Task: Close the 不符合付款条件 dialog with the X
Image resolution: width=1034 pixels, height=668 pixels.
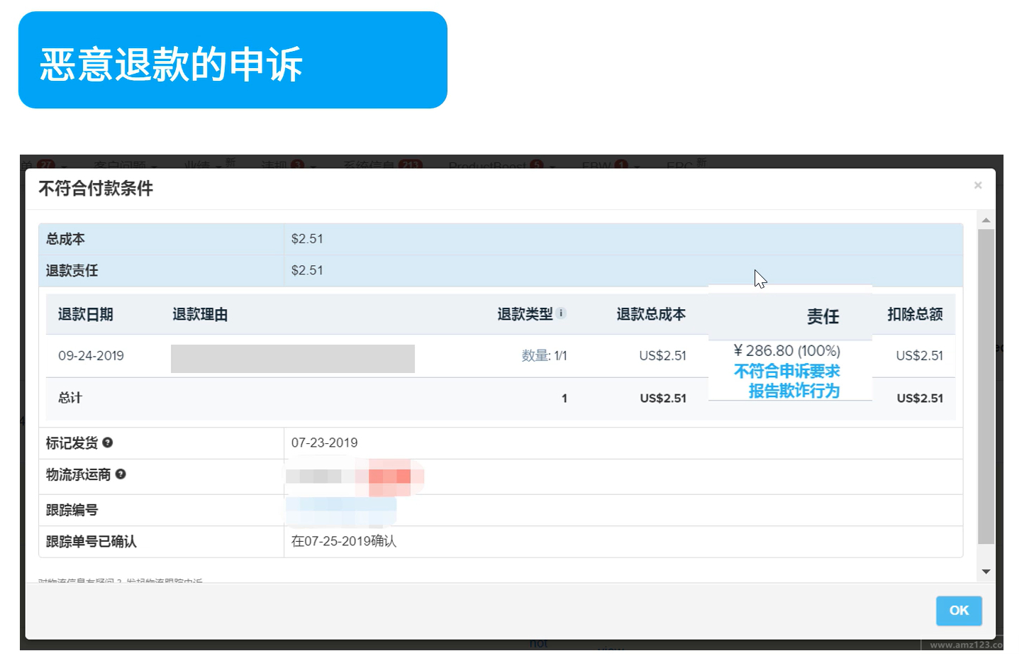Action: tap(978, 185)
